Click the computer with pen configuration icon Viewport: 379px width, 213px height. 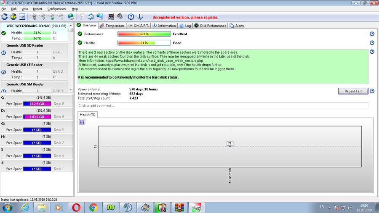coord(111,17)
